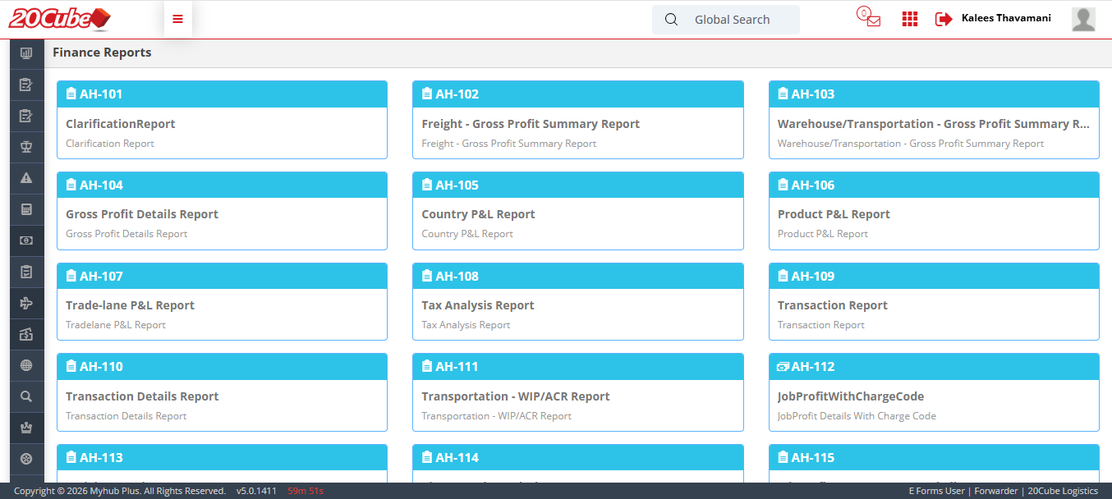Screen dimensions: 1112x499
Task: Open the AH-101 ClarificationReport card
Action: (221, 121)
